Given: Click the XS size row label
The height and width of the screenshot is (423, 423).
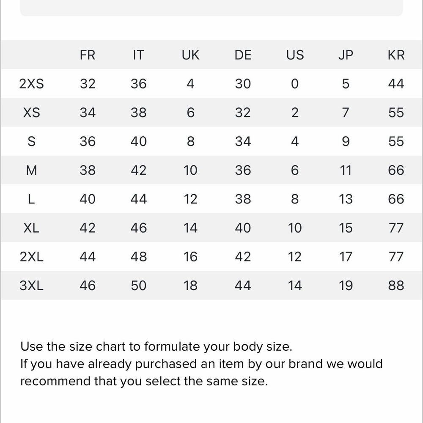Looking at the screenshot, I should click(31, 113).
